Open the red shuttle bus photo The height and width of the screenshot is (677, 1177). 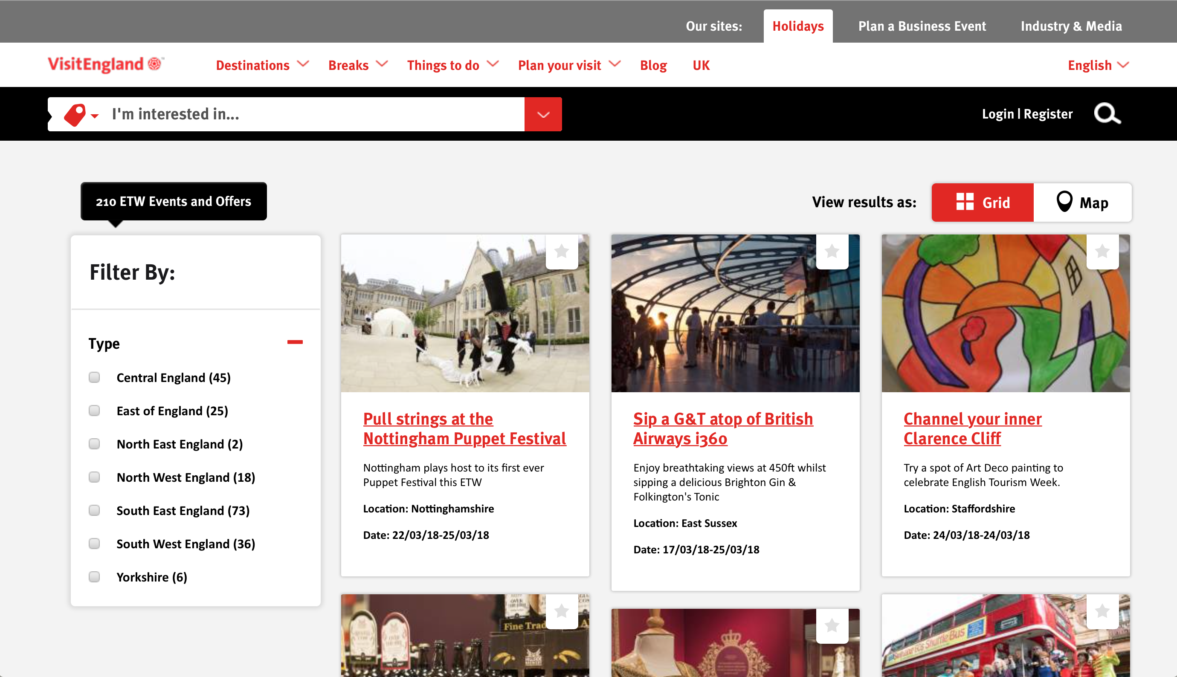1006,636
